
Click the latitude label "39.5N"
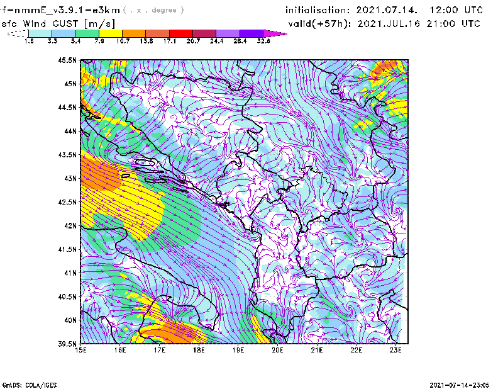(67, 344)
